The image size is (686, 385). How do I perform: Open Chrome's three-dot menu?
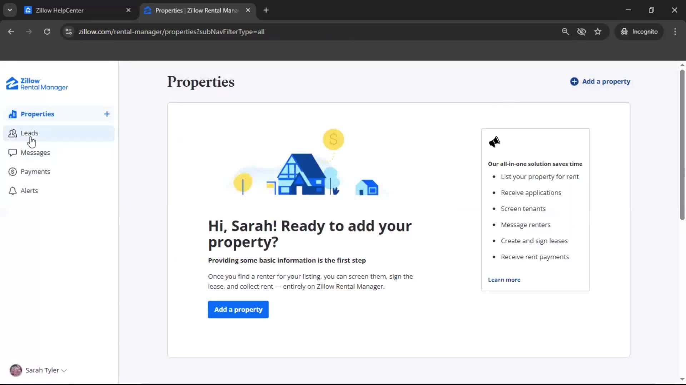(x=675, y=31)
